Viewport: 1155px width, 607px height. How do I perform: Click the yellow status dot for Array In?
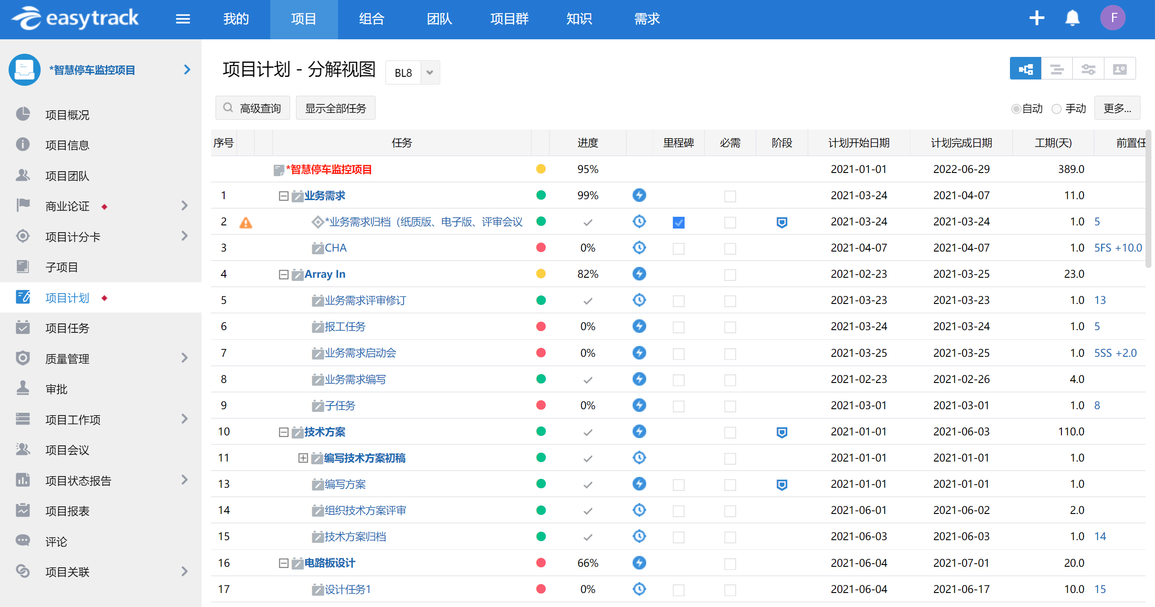540,274
